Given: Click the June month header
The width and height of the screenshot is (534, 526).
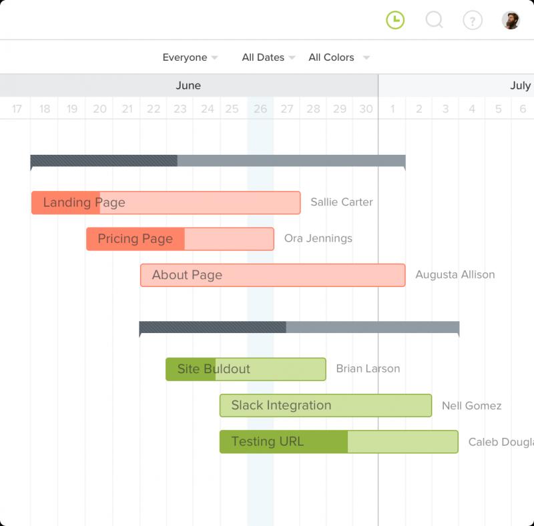Looking at the screenshot, I should (188, 85).
